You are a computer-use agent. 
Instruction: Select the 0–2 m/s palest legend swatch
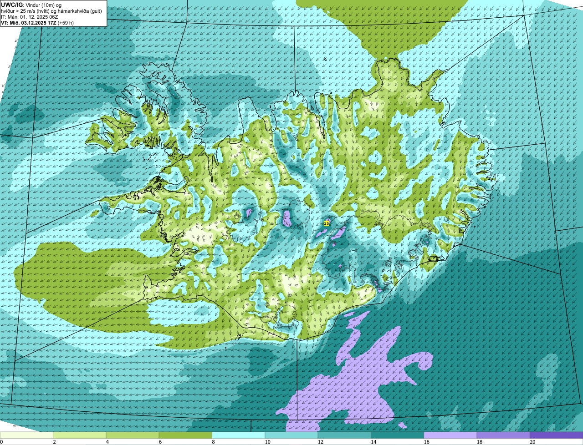(26, 435)
